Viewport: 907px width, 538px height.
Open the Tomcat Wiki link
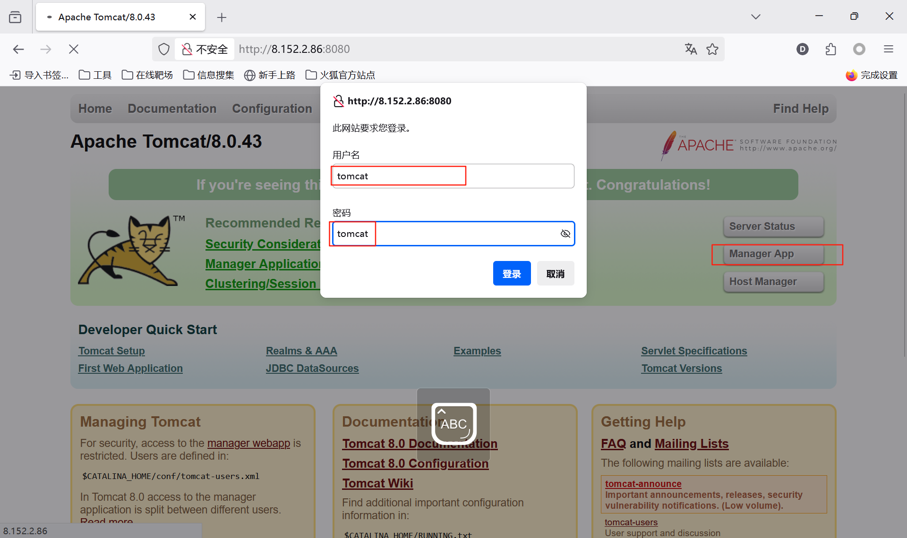[377, 484]
